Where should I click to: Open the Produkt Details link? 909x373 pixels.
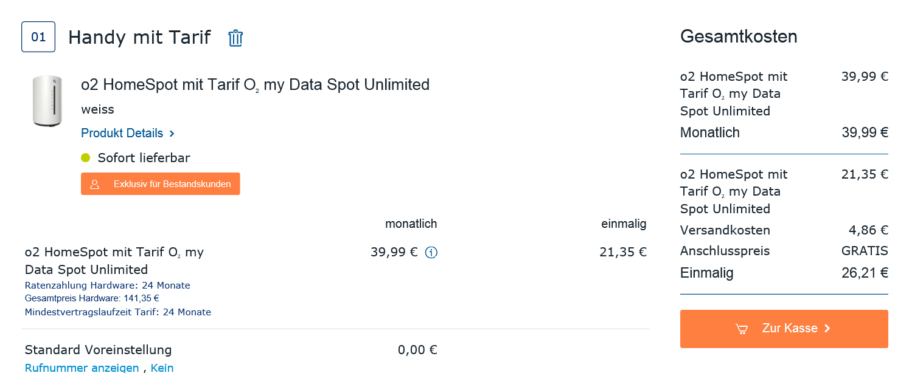(x=122, y=133)
